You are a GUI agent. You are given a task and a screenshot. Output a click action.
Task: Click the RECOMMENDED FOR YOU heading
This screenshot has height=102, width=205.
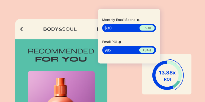click(61, 55)
